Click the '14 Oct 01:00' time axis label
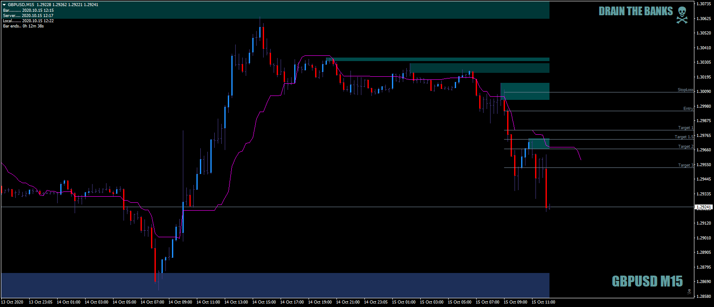Screen dimensions: 714x307 coord(69,302)
